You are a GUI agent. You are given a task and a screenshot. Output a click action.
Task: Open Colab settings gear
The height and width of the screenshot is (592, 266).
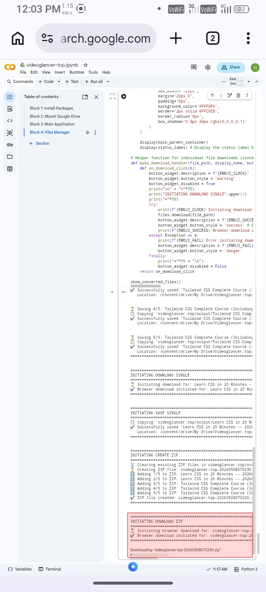pyautogui.click(x=208, y=67)
